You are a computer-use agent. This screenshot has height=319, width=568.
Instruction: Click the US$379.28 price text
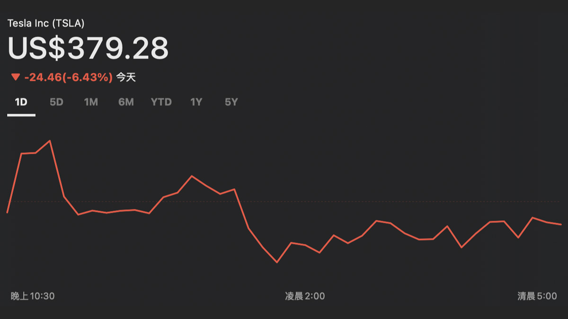pyautogui.click(x=88, y=48)
